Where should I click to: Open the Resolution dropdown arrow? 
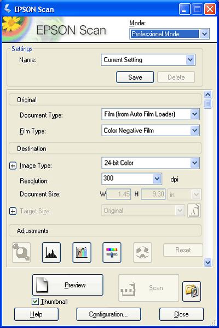(x=157, y=179)
